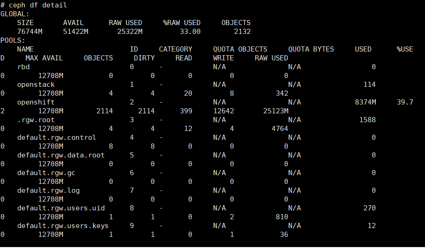Click the global raw used value '25322M'
425x248 pixels.
130,32
